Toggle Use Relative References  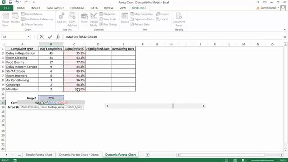[x=37, y=19]
